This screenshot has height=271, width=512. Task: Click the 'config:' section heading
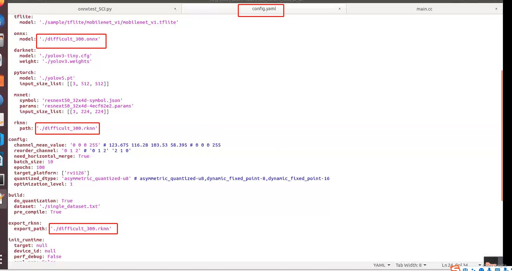click(18, 139)
